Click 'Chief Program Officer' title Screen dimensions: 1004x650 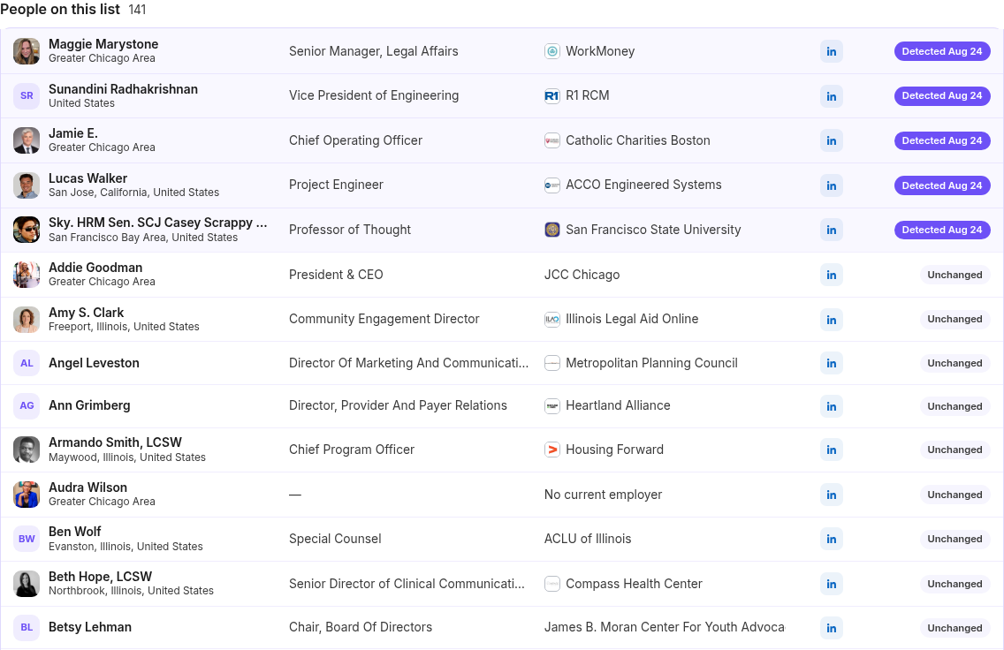pos(352,450)
